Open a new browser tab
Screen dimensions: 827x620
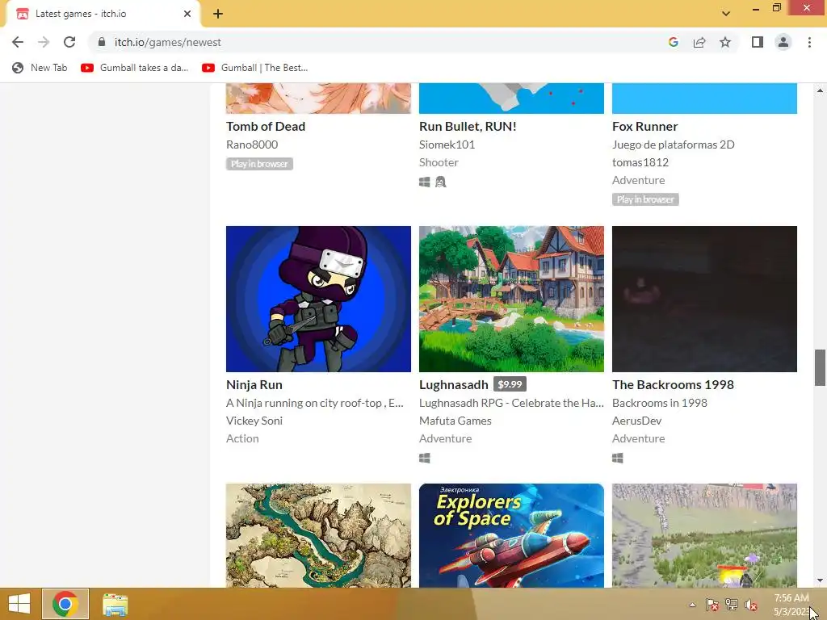point(218,14)
